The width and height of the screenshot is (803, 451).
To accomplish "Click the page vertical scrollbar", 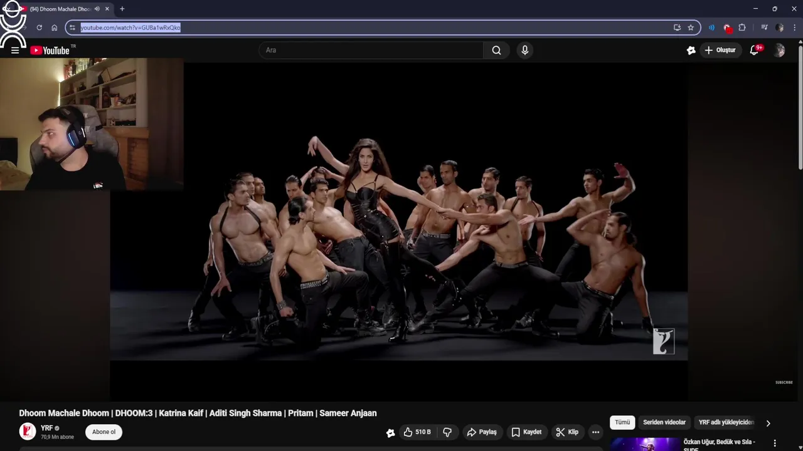I will (800, 106).
